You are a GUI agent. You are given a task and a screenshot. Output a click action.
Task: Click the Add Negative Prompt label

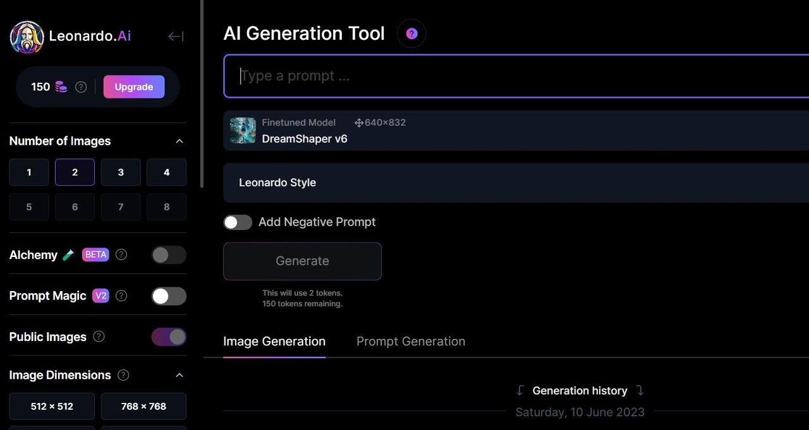pyautogui.click(x=317, y=222)
